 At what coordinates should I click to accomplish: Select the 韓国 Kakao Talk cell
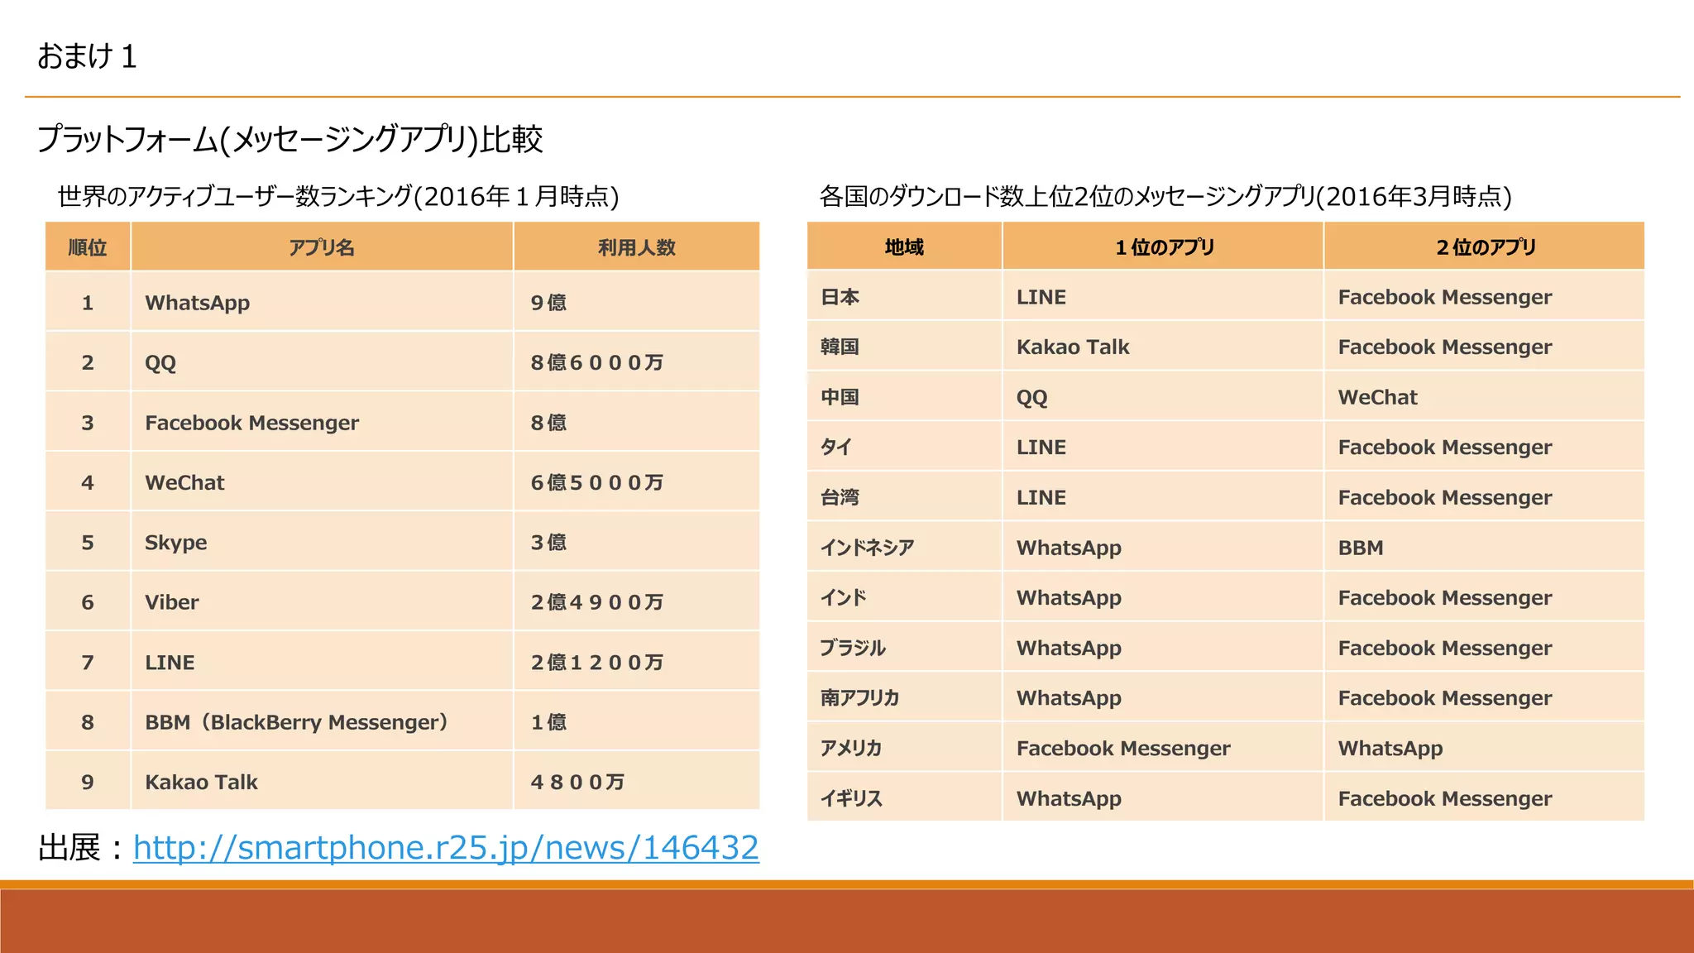(x=1073, y=347)
